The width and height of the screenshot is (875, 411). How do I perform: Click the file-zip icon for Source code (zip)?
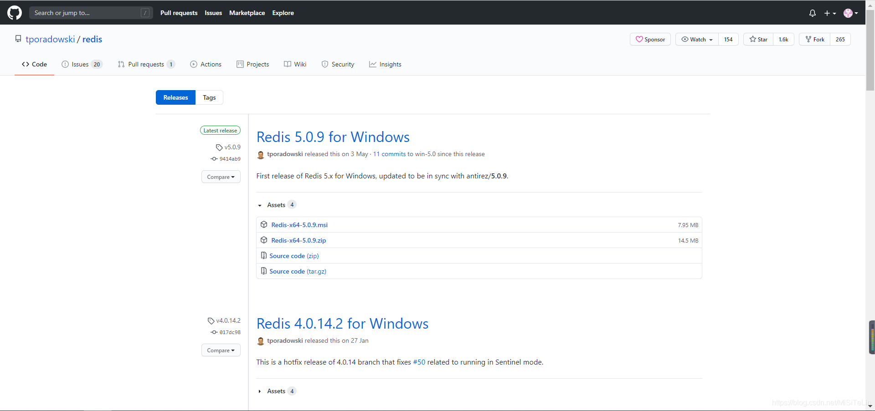[x=263, y=255]
